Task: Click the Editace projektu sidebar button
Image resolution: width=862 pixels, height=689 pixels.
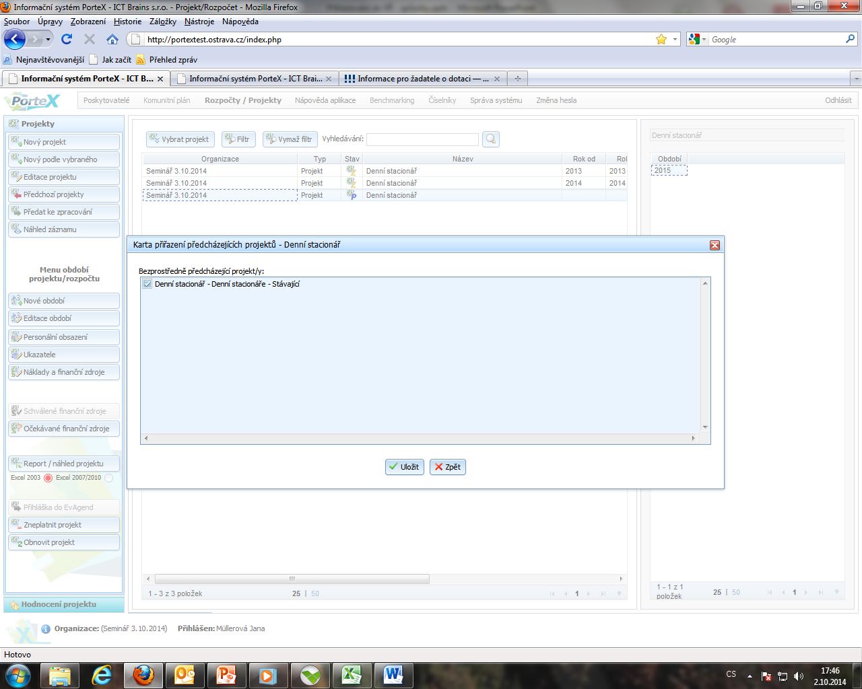Action: click(x=64, y=177)
